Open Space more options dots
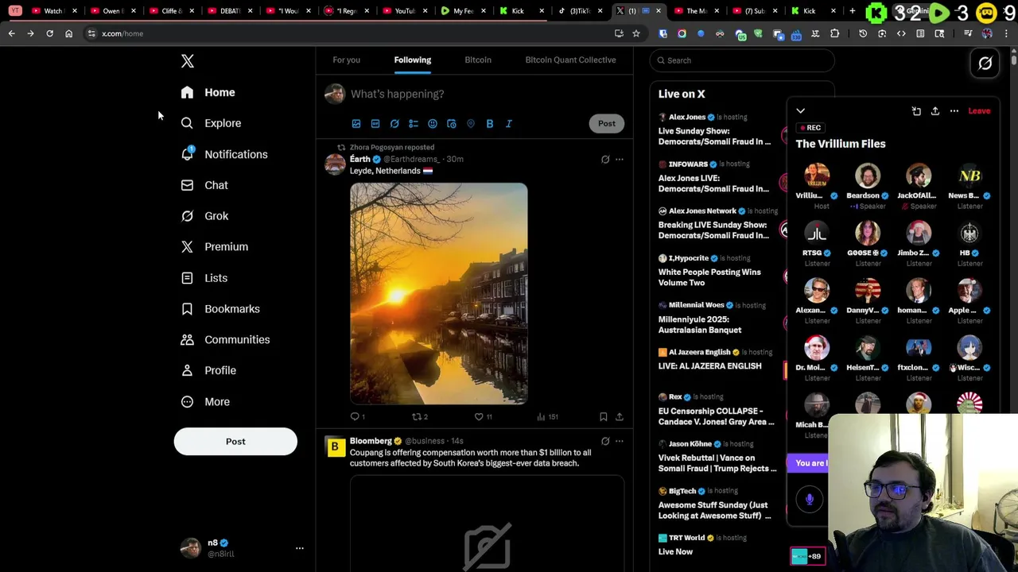1018x572 pixels. [954, 111]
